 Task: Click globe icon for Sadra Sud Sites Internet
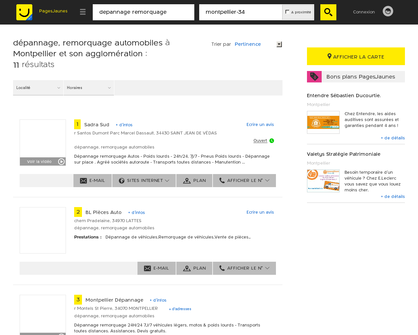pos(121,181)
